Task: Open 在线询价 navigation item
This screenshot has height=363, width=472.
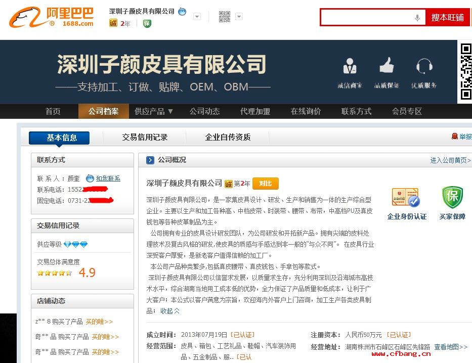Action: pyautogui.click(x=306, y=111)
